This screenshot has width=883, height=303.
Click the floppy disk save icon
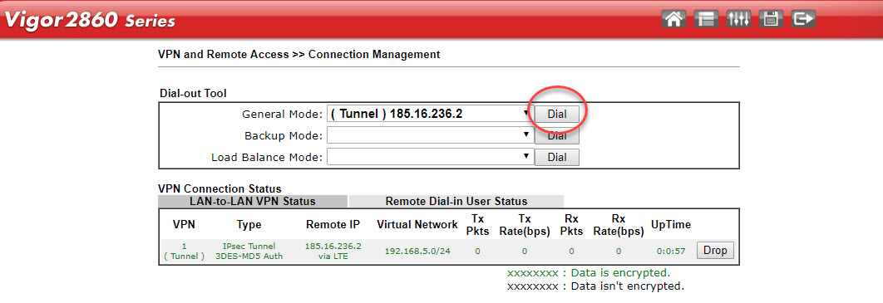pos(771,18)
